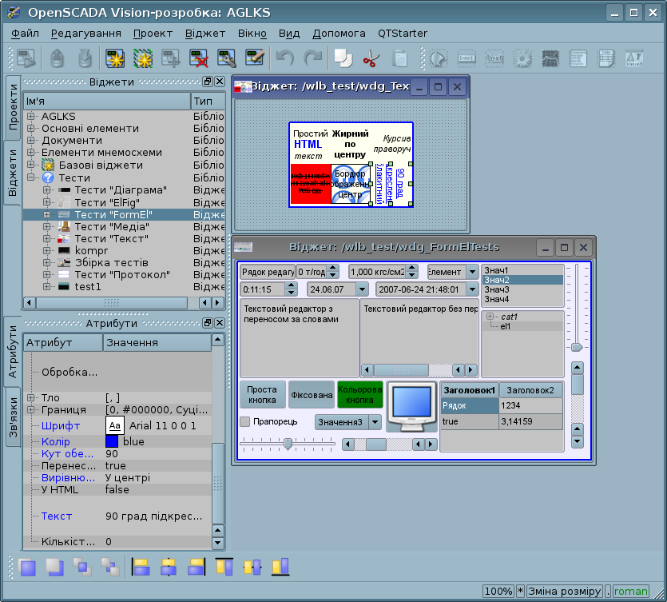Click the align to top icon in bottom toolbar
The image size is (667, 602).
click(x=224, y=568)
